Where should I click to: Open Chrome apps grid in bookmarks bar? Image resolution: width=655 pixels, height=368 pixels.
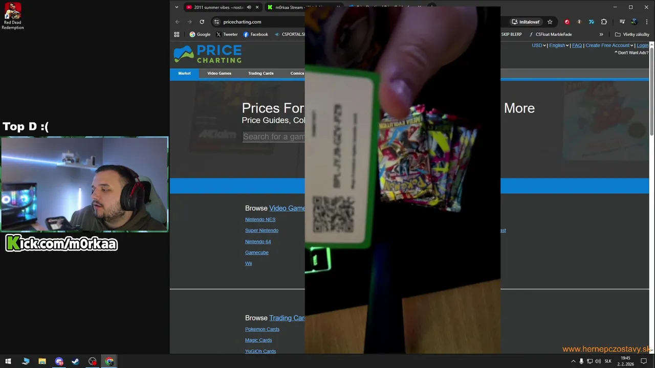[177, 34]
